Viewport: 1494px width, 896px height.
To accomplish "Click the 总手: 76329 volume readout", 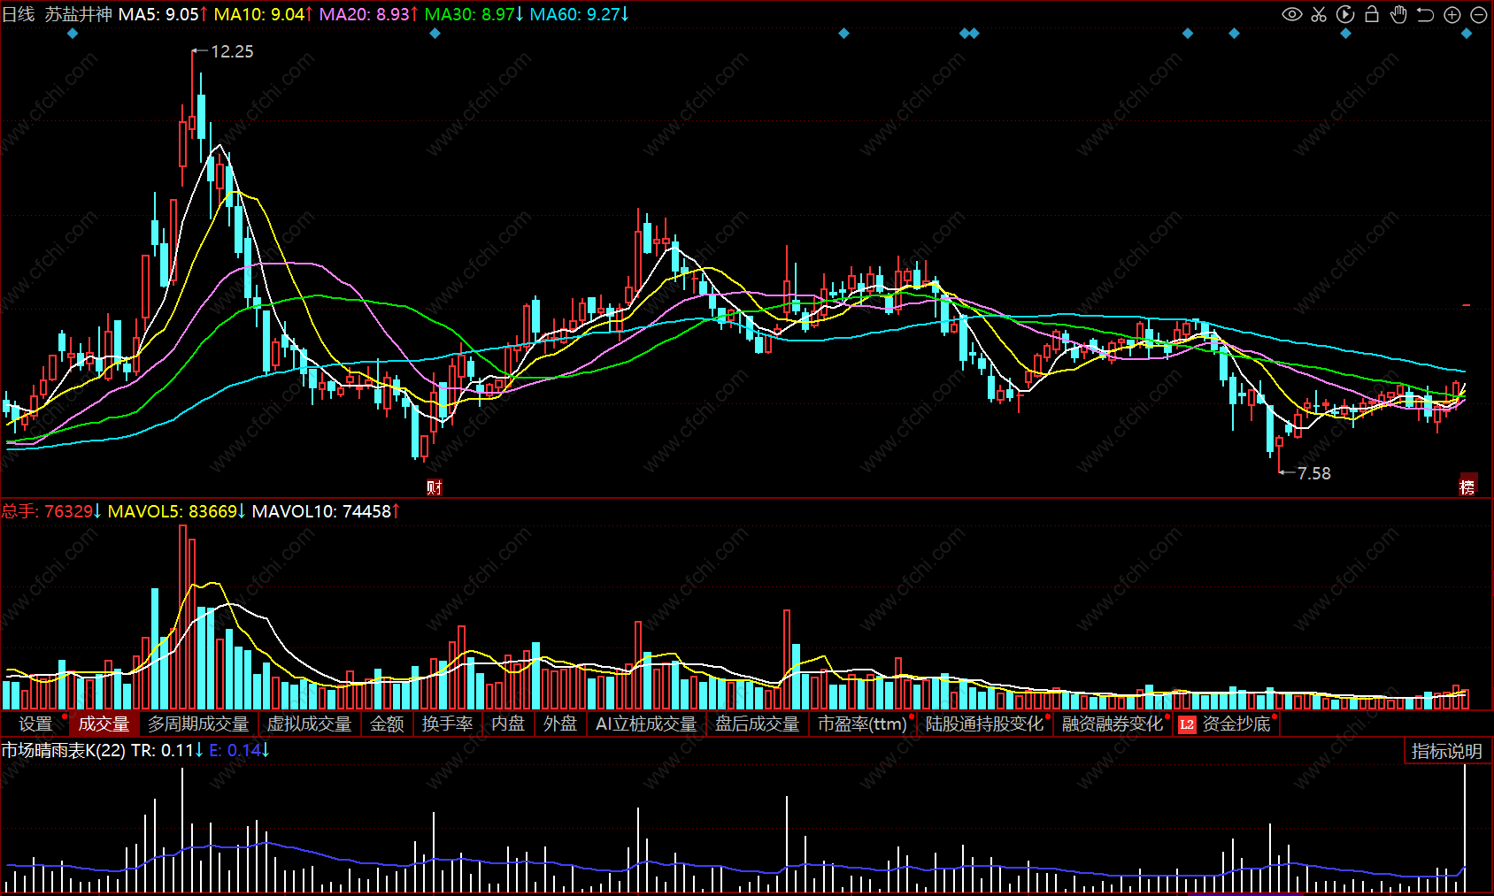I will pyautogui.click(x=51, y=511).
